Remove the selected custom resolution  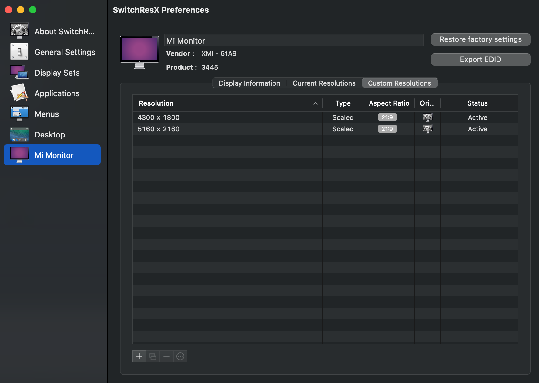(x=166, y=356)
